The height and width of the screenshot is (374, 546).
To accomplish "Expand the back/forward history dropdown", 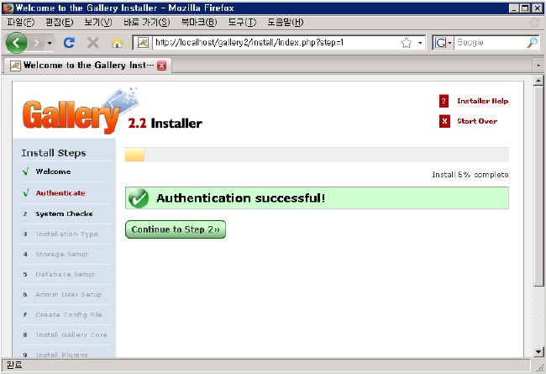I will tap(50, 42).
